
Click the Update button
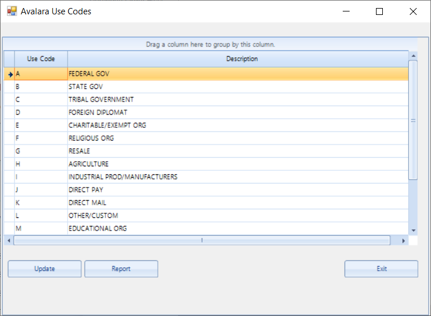click(x=45, y=269)
